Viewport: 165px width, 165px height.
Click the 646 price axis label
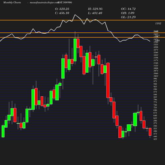[155, 115]
